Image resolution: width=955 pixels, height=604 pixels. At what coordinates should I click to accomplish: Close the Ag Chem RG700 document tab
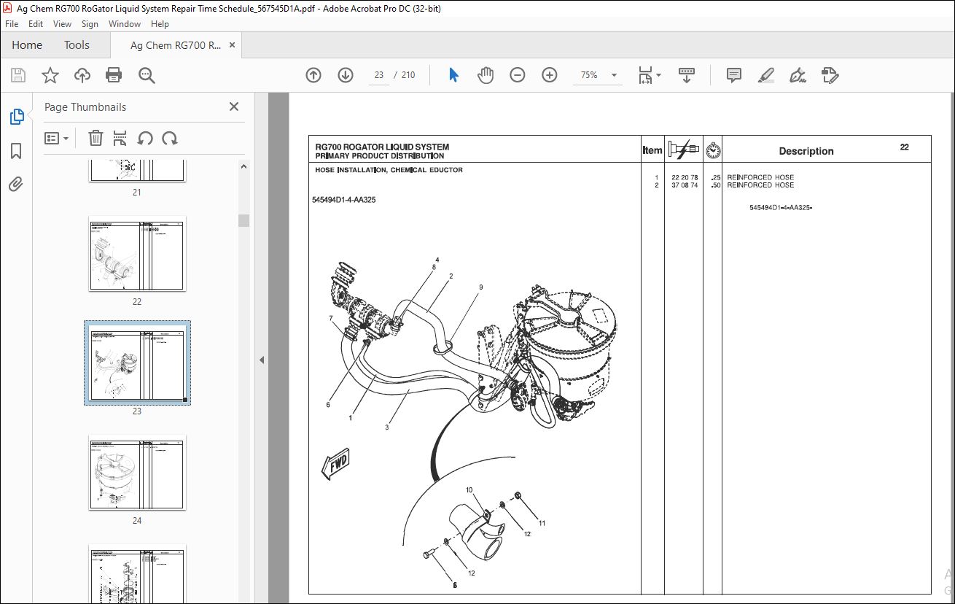[x=233, y=45]
